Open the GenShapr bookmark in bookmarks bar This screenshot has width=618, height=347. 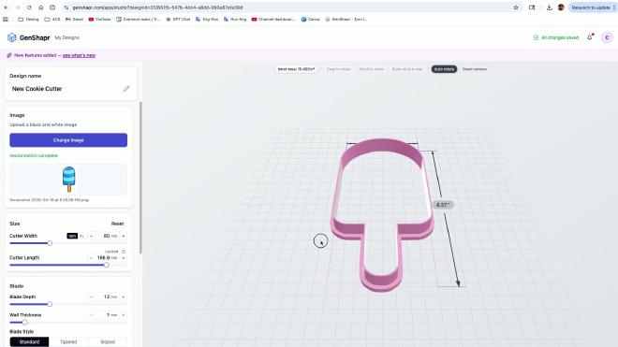coord(346,19)
